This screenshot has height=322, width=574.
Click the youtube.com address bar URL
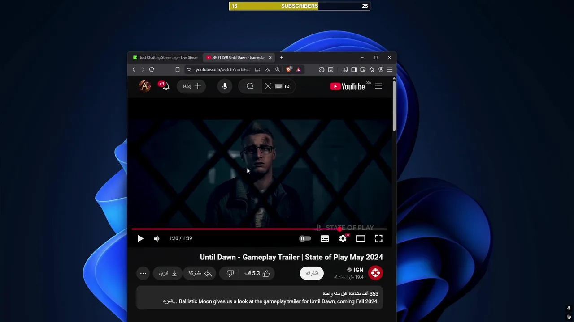tap(222, 69)
